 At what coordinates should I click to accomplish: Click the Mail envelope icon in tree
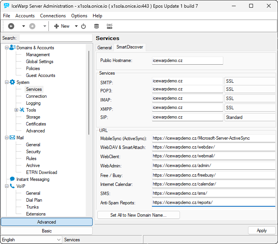pos(12,137)
